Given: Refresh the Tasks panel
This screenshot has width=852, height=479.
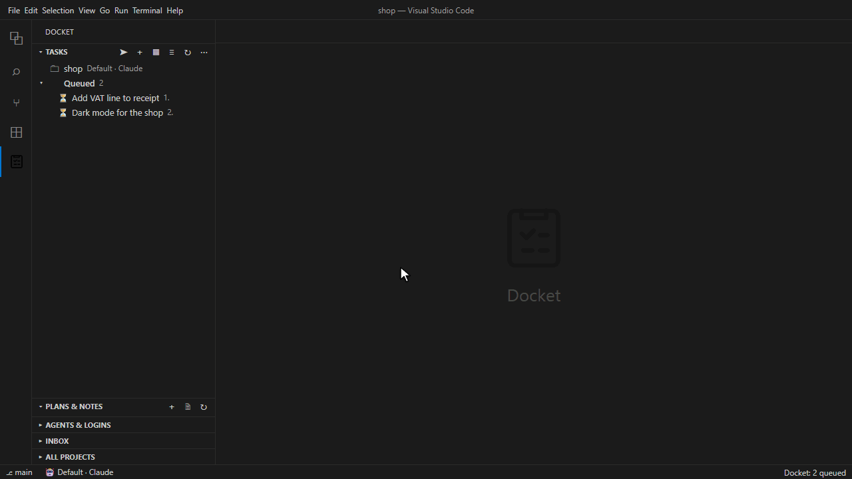Looking at the screenshot, I should coord(188,52).
